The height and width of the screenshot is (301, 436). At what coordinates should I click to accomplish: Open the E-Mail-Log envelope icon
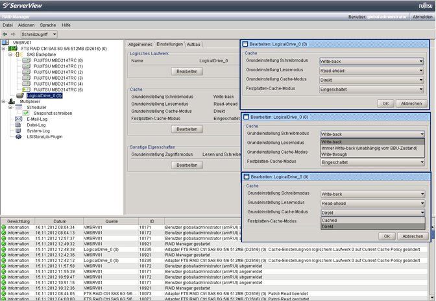tap(19, 119)
